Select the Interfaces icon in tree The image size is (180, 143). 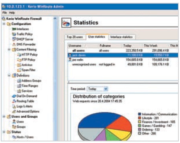pyautogui.click(x=14, y=29)
